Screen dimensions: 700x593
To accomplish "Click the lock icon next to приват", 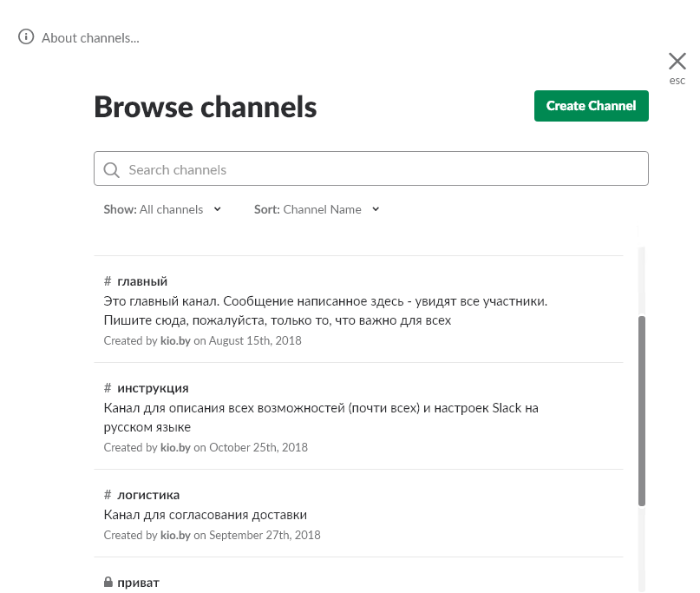I will coord(108,583).
